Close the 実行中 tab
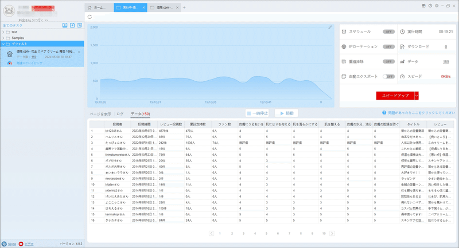This screenshot has height=248, width=459. click(x=144, y=7)
